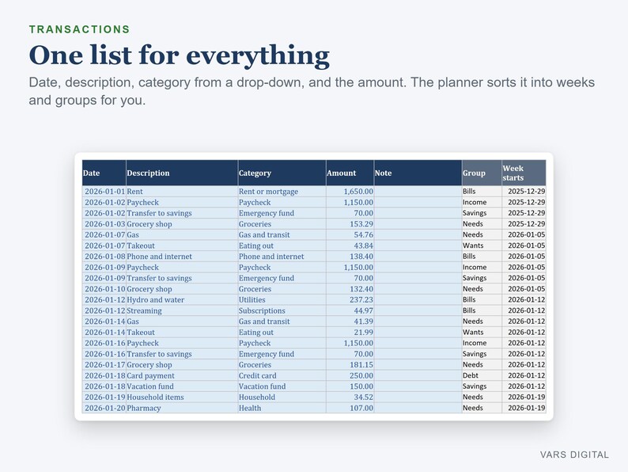Click the Credit card category cell

pos(282,375)
